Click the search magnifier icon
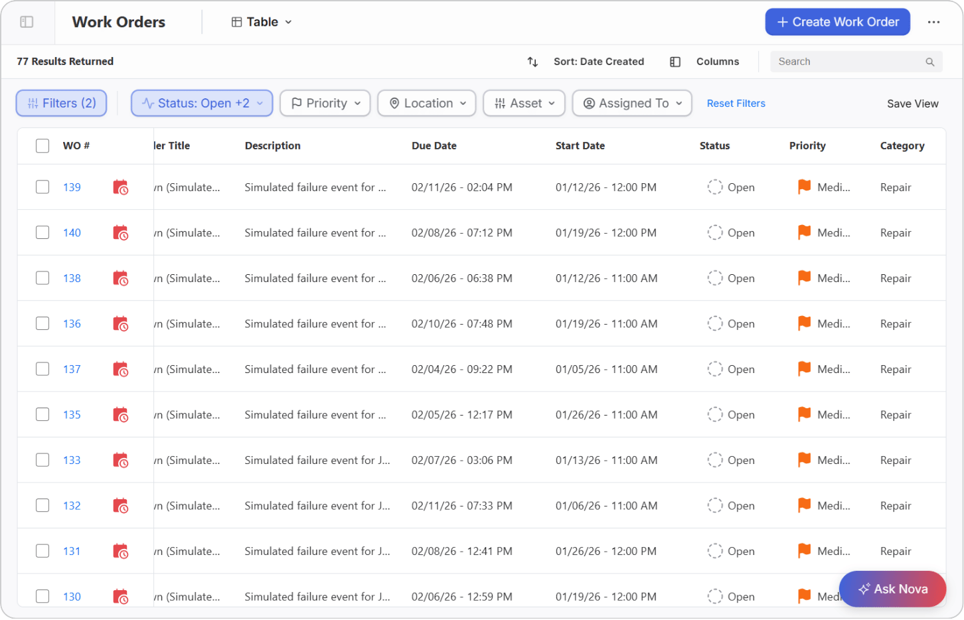The width and height of the screenshot is (964, 620). (x=929, y=62)
